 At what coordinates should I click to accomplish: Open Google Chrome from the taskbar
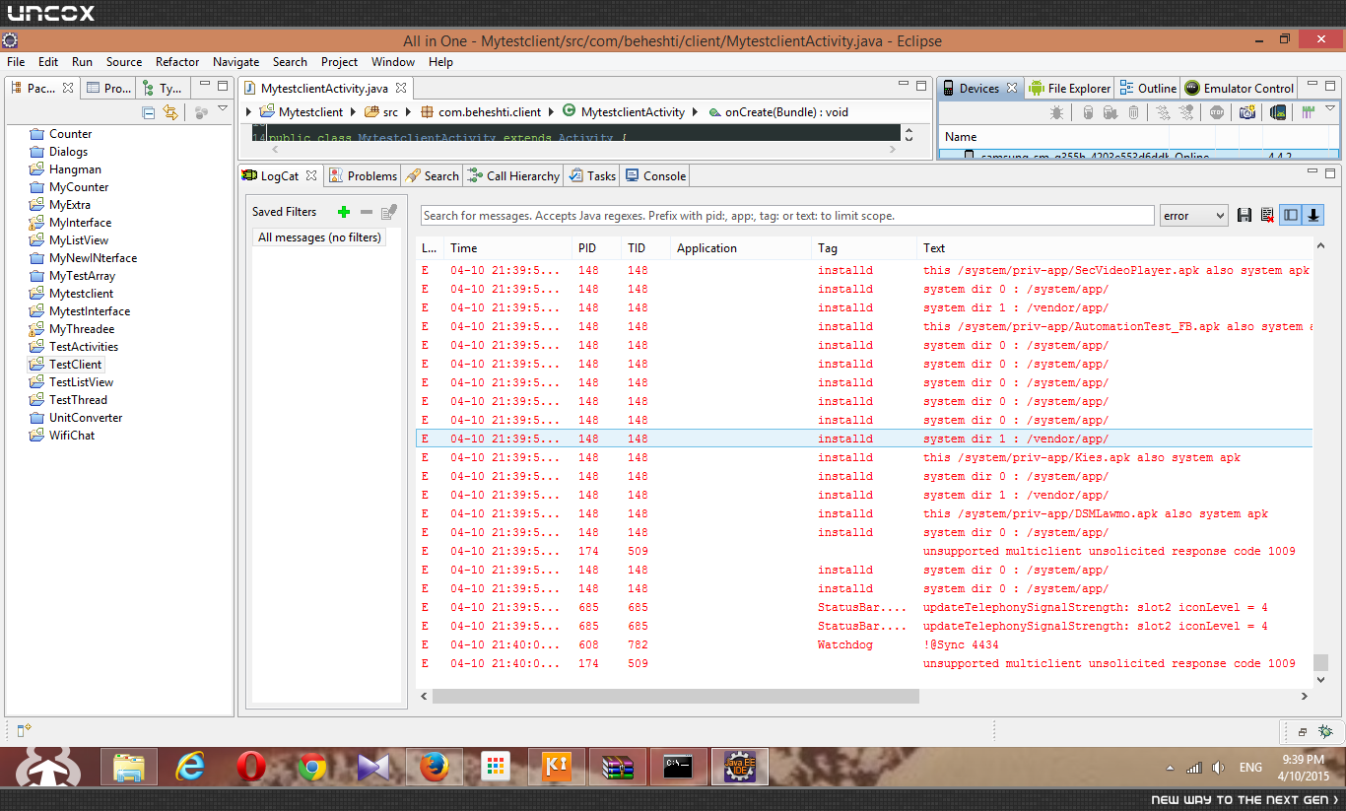(x=312, y=767)
